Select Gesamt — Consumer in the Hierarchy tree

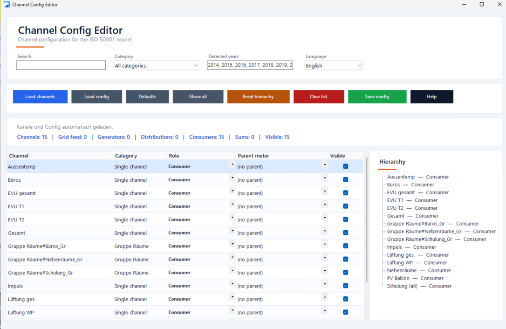click(413, 216)
